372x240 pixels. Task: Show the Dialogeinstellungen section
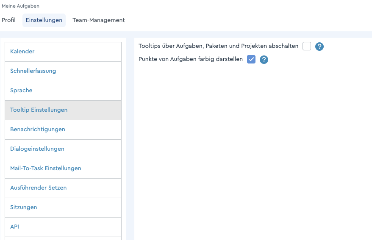coord(37,149)
